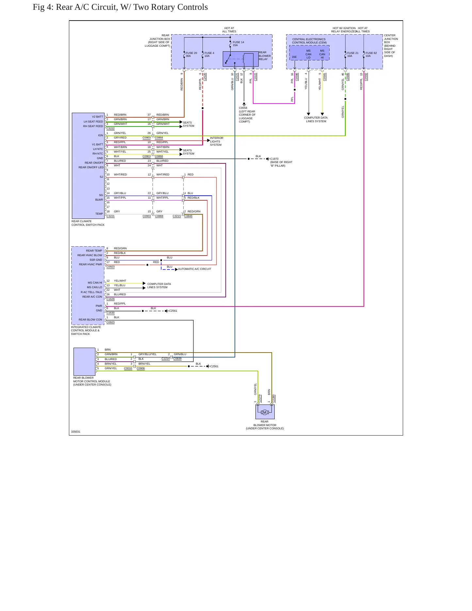Click 'INTEGRATED CLIMATE CONTROL MODULE & SWITCH PACK' caption
This screenshot has width=472, height=611.
pos(86,331)
